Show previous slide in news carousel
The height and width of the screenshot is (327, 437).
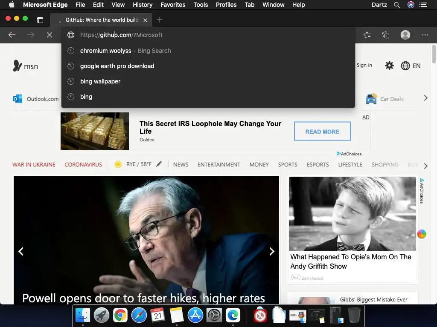coord(21,251)
